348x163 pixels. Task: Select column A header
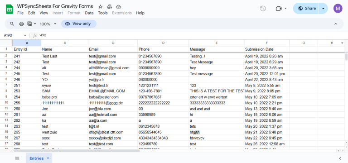(x=27, y=43)
